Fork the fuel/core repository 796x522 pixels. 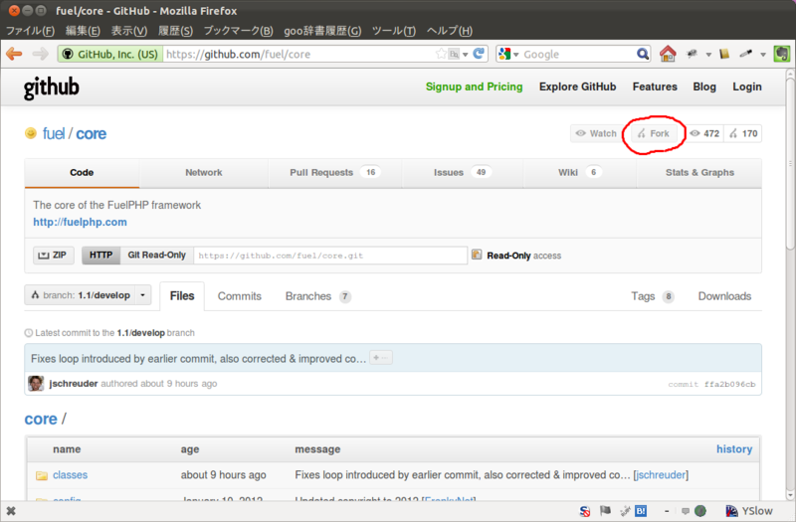654,133
